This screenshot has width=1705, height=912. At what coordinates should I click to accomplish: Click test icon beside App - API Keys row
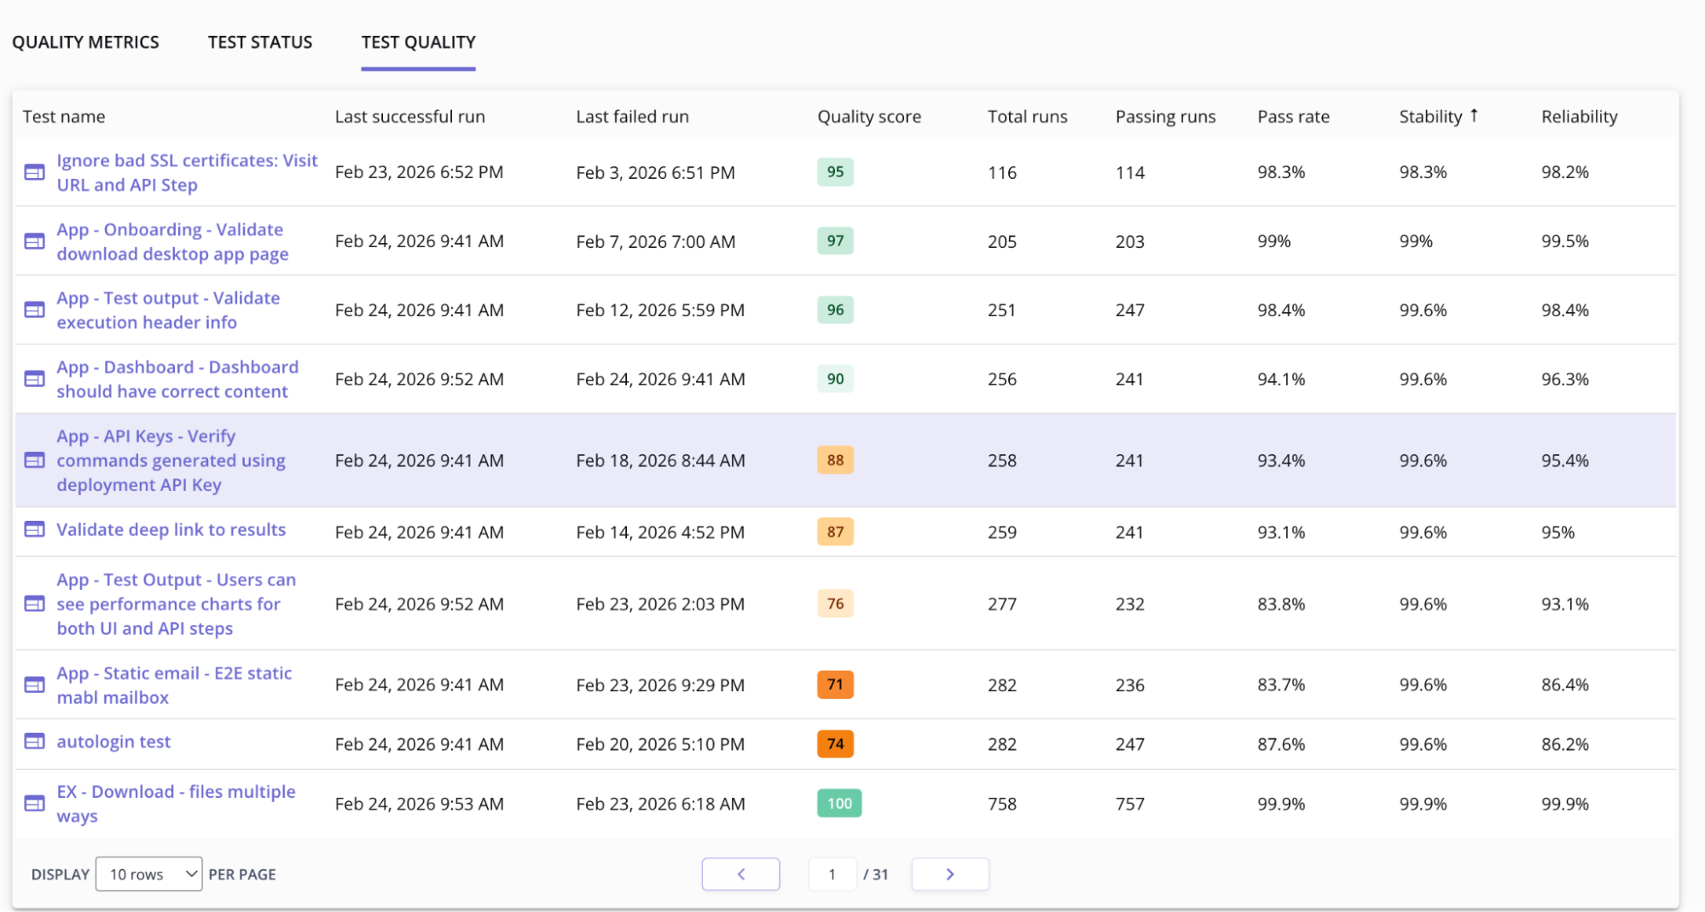click(x=34, y=460)
